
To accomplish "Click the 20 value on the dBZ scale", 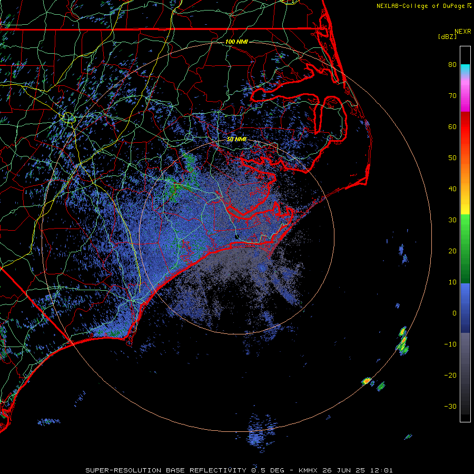I will 452,251.
